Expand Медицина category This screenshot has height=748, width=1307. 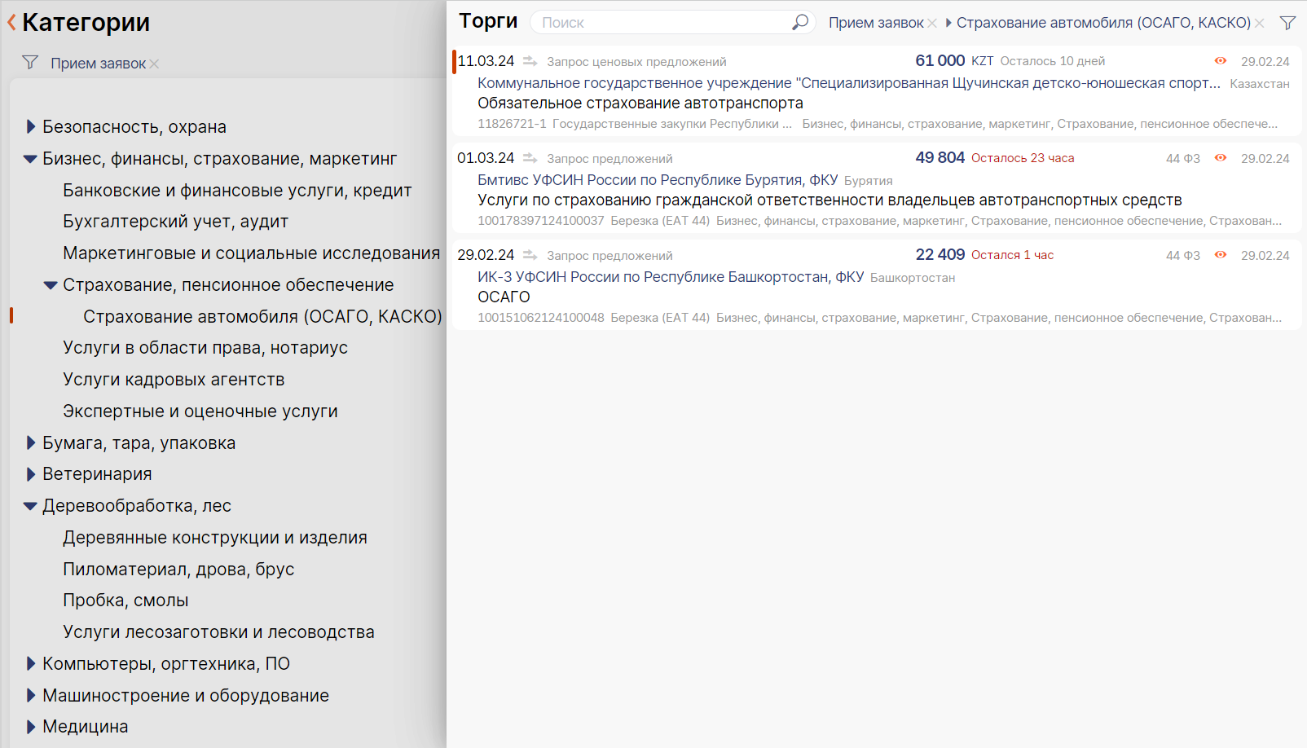click(x=31, y=727)
